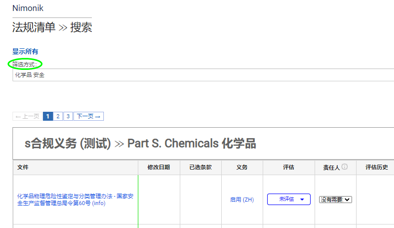Open the 法规清单 breadcrumb
The height and width of the screenshot is (228, 394).
tap(34, 27)
